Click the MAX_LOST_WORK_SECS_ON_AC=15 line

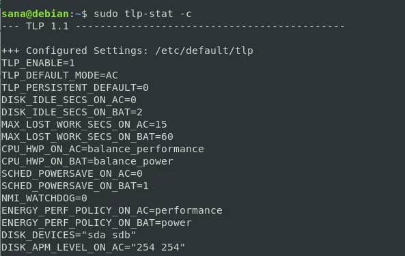pos(84,125)
